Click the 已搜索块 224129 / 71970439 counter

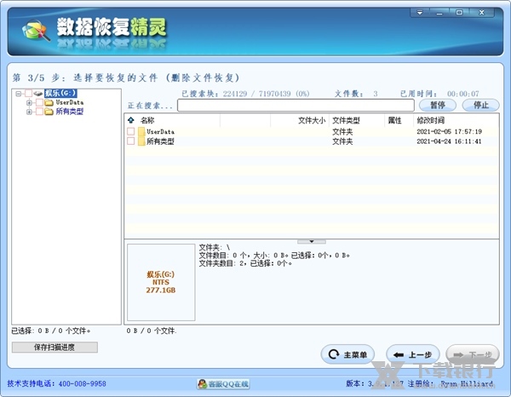coord(245,94)
